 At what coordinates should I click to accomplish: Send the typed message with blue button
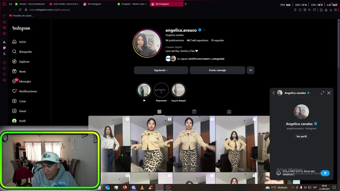coord(325,173)
